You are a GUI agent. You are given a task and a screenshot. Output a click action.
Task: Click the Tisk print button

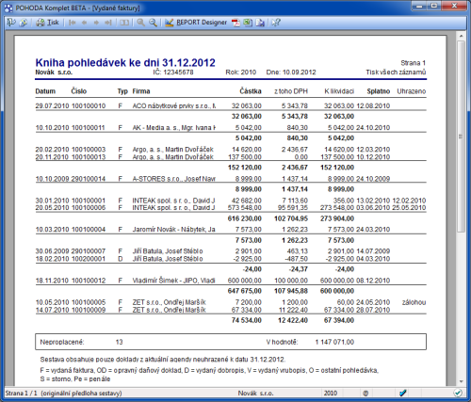point(47,23)
